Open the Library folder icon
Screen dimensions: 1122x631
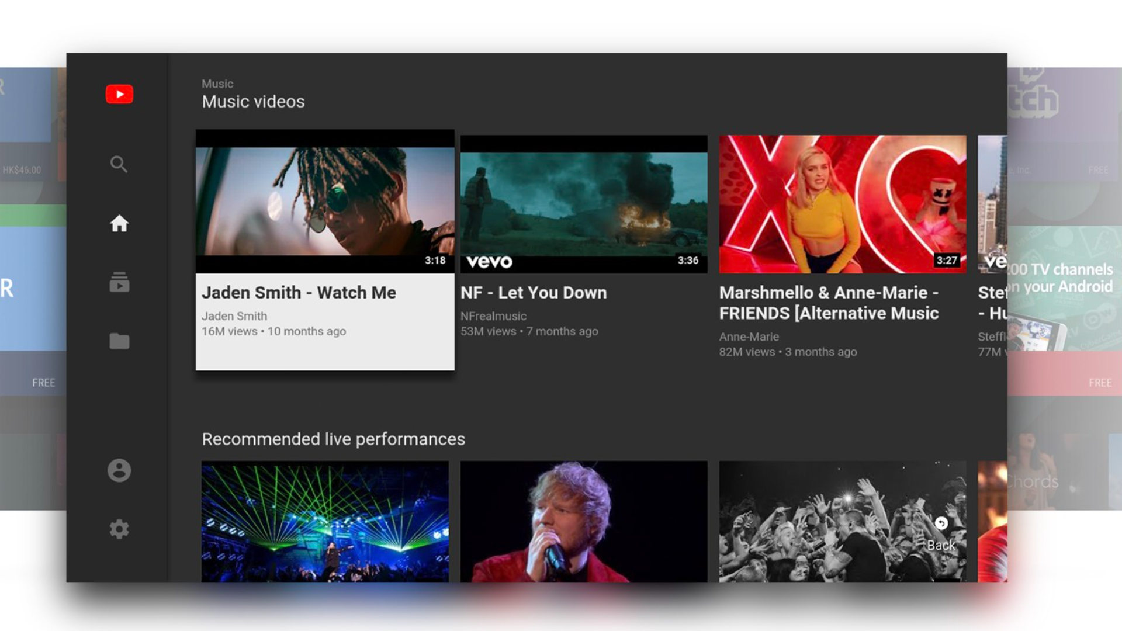(x=119, y=341)
